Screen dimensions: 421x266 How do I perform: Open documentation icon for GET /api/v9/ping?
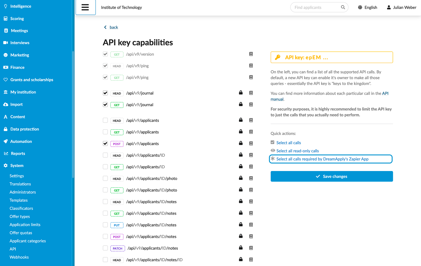pos(251,77)
